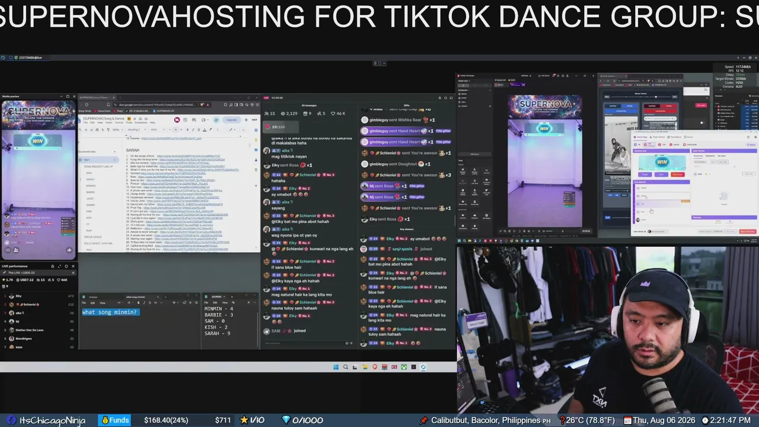The height and width of the screenshot is (427, 759).
Task: Bookmark the Google Docs page in browser
Action: [x=109, y=104]
